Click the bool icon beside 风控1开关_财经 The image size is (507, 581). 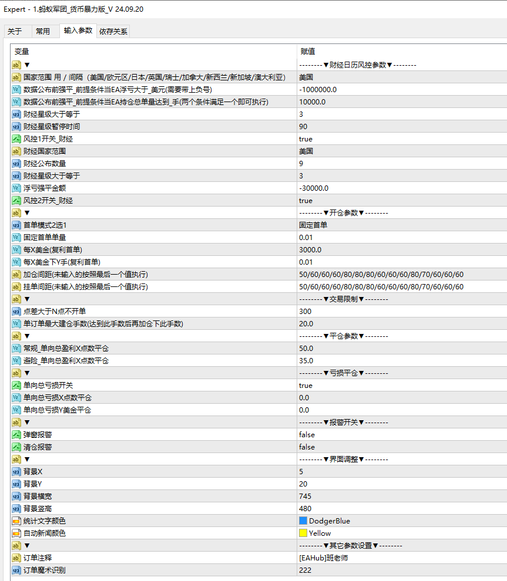coord(16,139)
